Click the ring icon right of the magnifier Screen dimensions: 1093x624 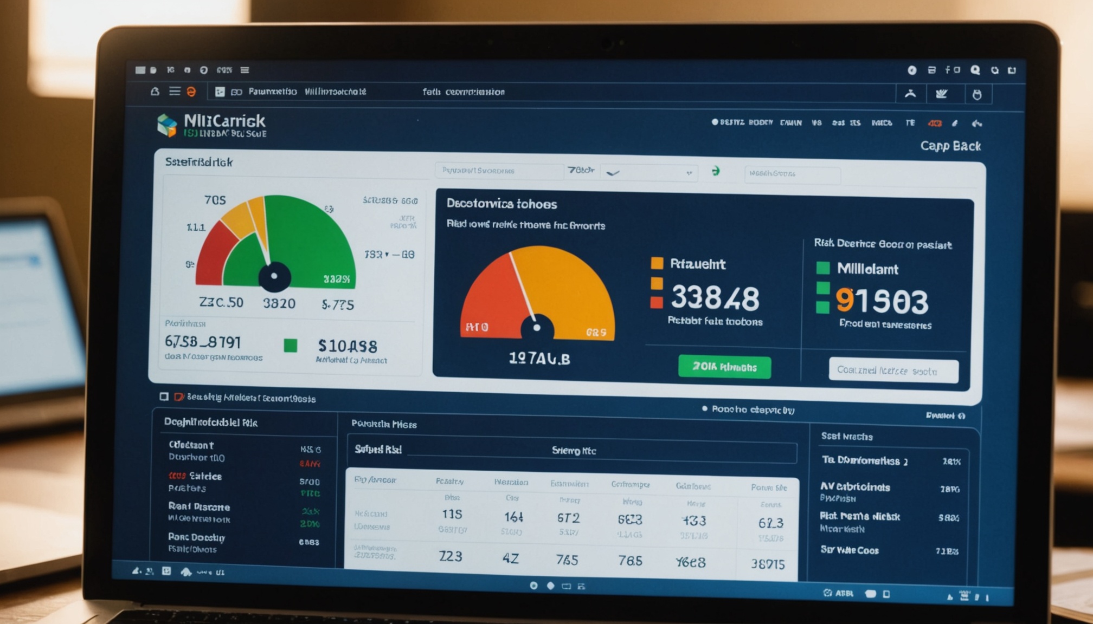(x=995, y=70)
